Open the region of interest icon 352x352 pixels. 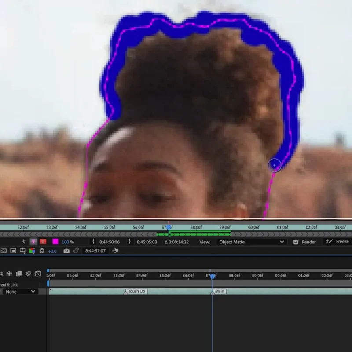point(22,250)
